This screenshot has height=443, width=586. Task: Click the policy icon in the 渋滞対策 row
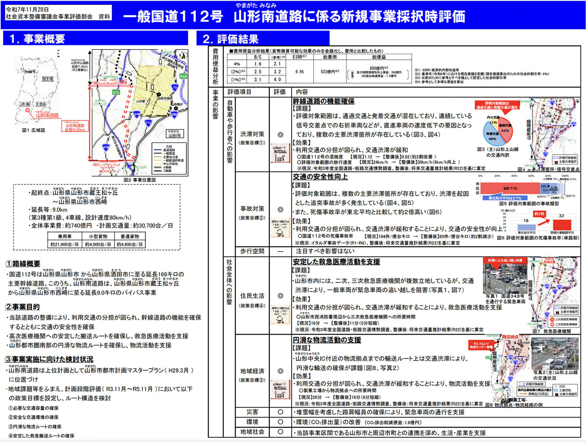coord(280,153)
